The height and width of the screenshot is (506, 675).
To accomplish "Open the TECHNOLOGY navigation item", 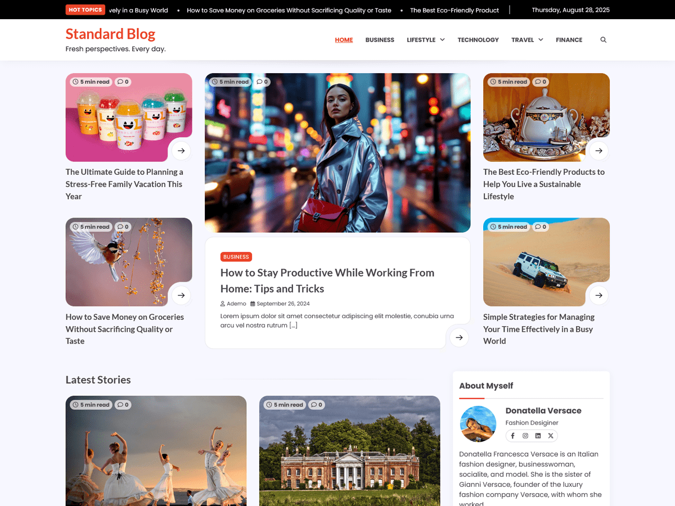I will coord(478,40).
